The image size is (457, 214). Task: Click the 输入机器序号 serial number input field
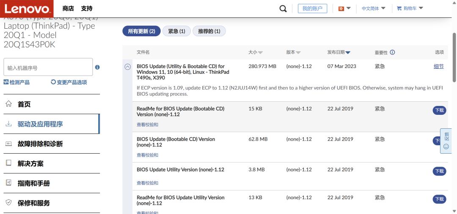click(x=48, y=68)
